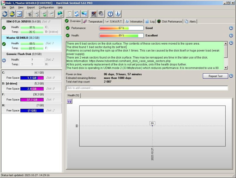Image resolution: width=236 pixels, height=178 pixels.
Task: Open the configuration computer-with-pen icon
Action: tap(94, 14)
